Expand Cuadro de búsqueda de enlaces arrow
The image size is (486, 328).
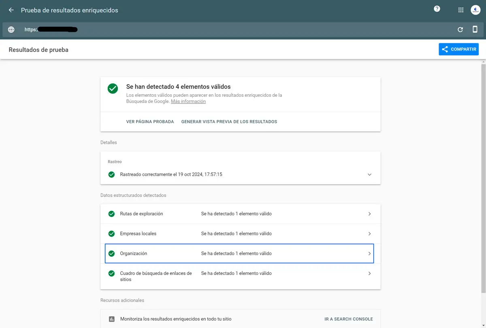(369, 273)
